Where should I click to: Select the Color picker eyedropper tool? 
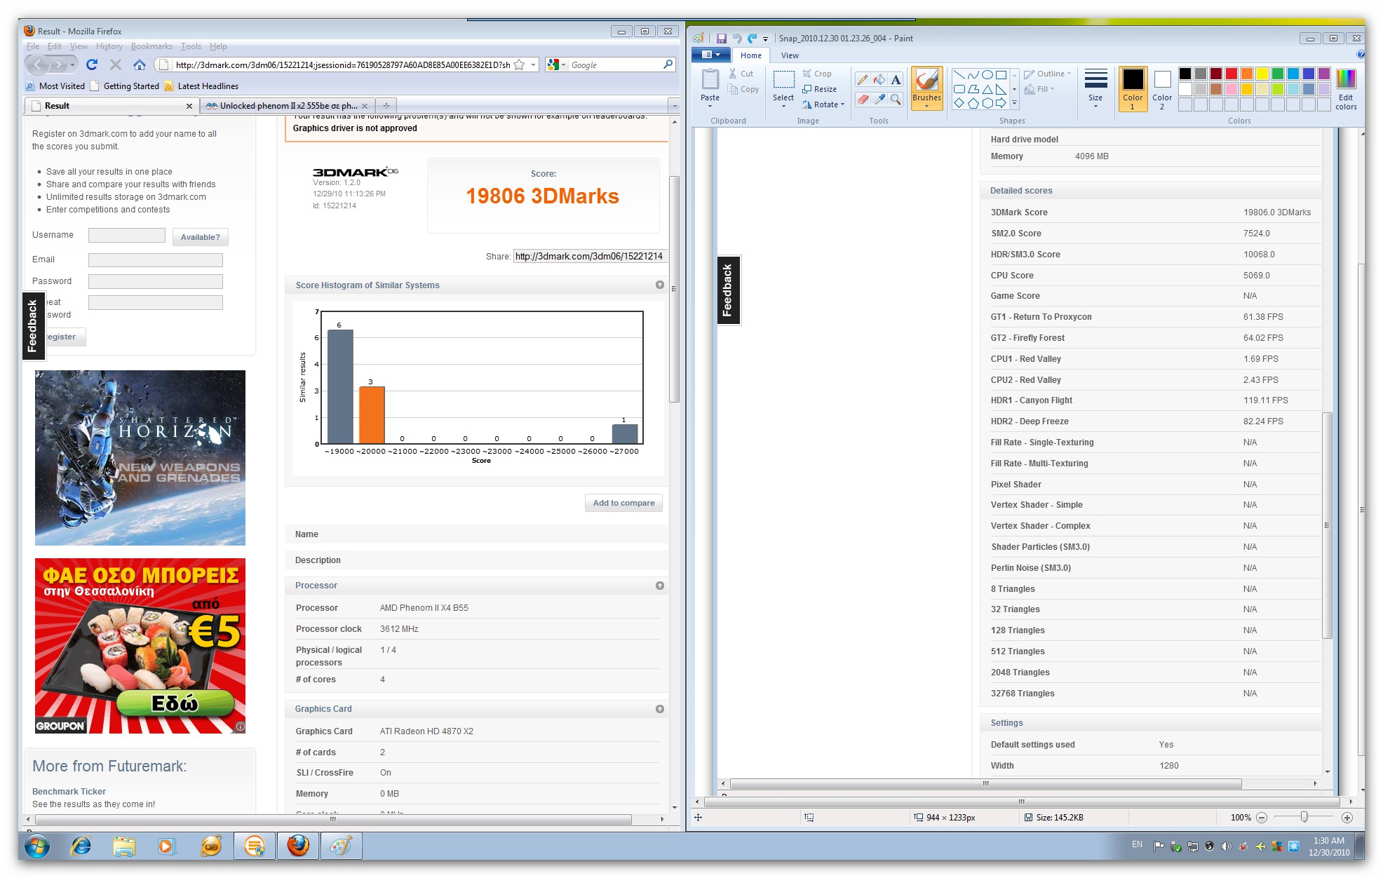pos(879,100)
